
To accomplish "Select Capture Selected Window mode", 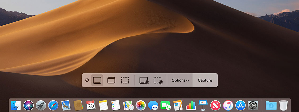I will pyautogui.click(x=111, y=80).
